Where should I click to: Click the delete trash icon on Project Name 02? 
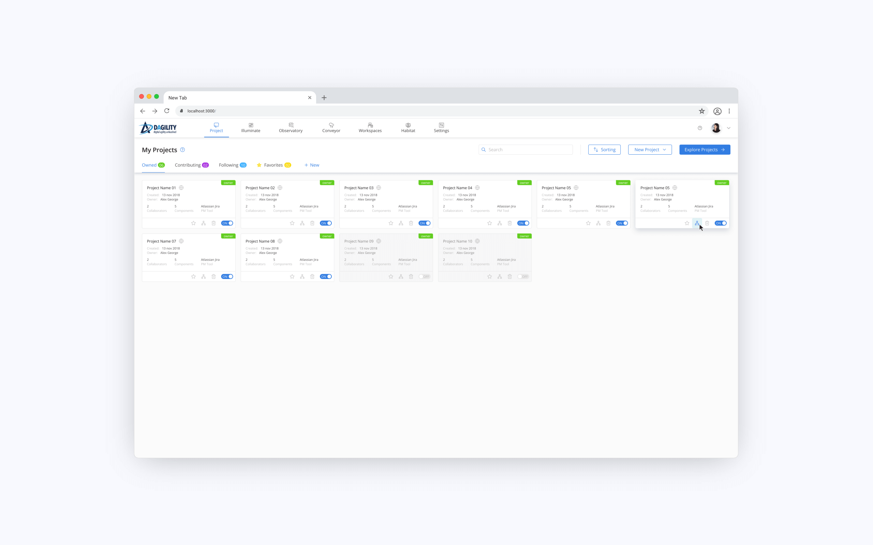tap(312, 223)
